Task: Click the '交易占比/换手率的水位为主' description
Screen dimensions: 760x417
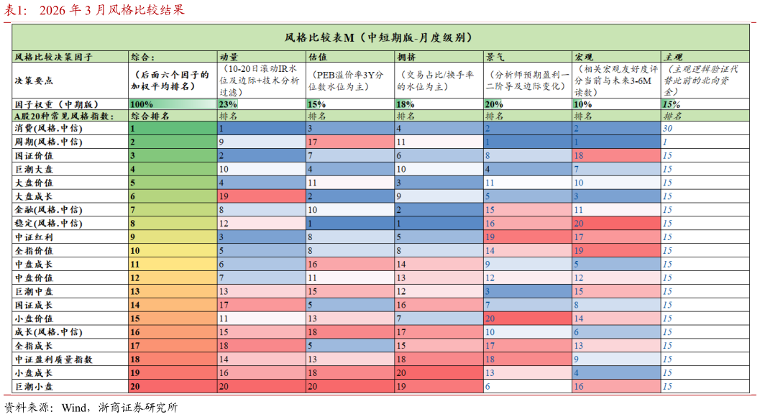Action: pos(435,81)
